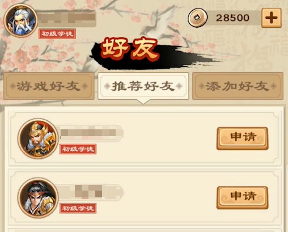The image size is (288, 232).
Task: Tap the red-headband player's blurred name
Action: (91, 192)
